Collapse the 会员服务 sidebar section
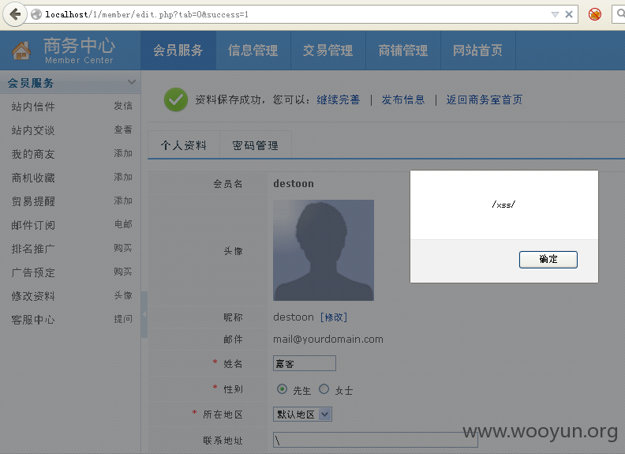Image resolution: width=625 pixels, height=454 pixels. coord(132,82)
